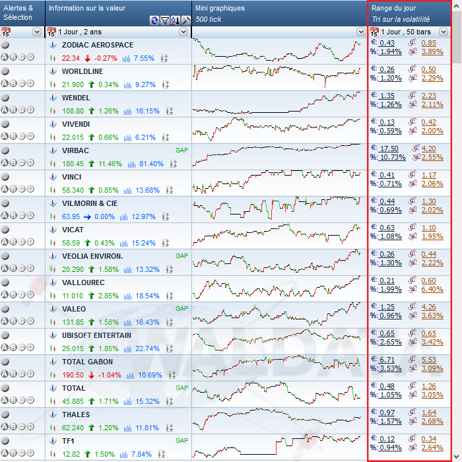Click calendar icon beside '1 Jour , 50 bars'

pos(374,32)
